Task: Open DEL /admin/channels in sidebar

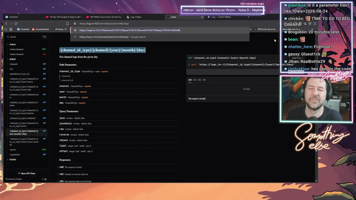Action: pyautogui.click(x=27, y=54)
